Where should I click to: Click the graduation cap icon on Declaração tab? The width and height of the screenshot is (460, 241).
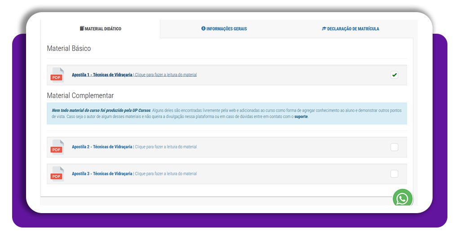click(x=324, y=29)
